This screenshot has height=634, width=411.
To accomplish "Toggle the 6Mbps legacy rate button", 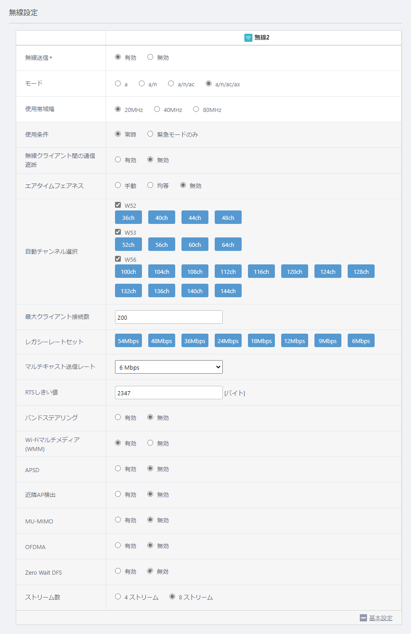I will click(x=361, y=341).
